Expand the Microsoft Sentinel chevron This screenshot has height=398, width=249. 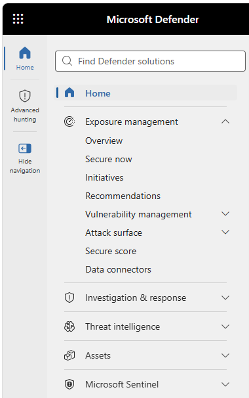click(x=225, y=384)
